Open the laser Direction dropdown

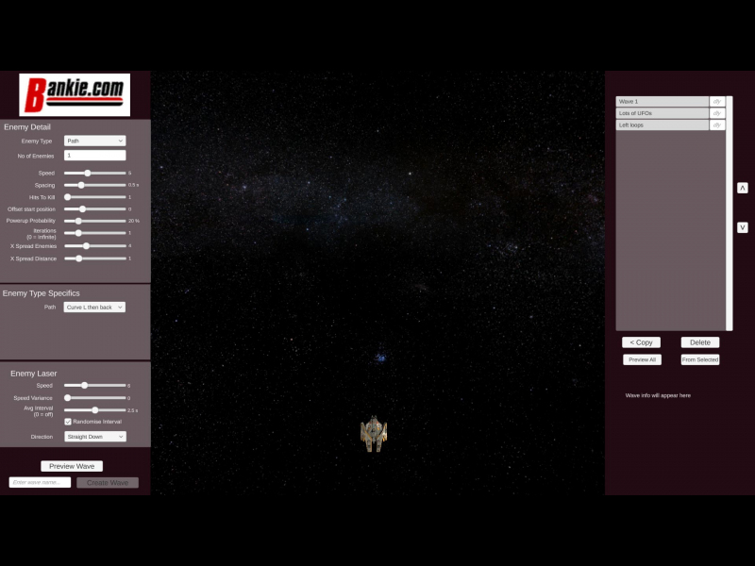coord(94,437)
